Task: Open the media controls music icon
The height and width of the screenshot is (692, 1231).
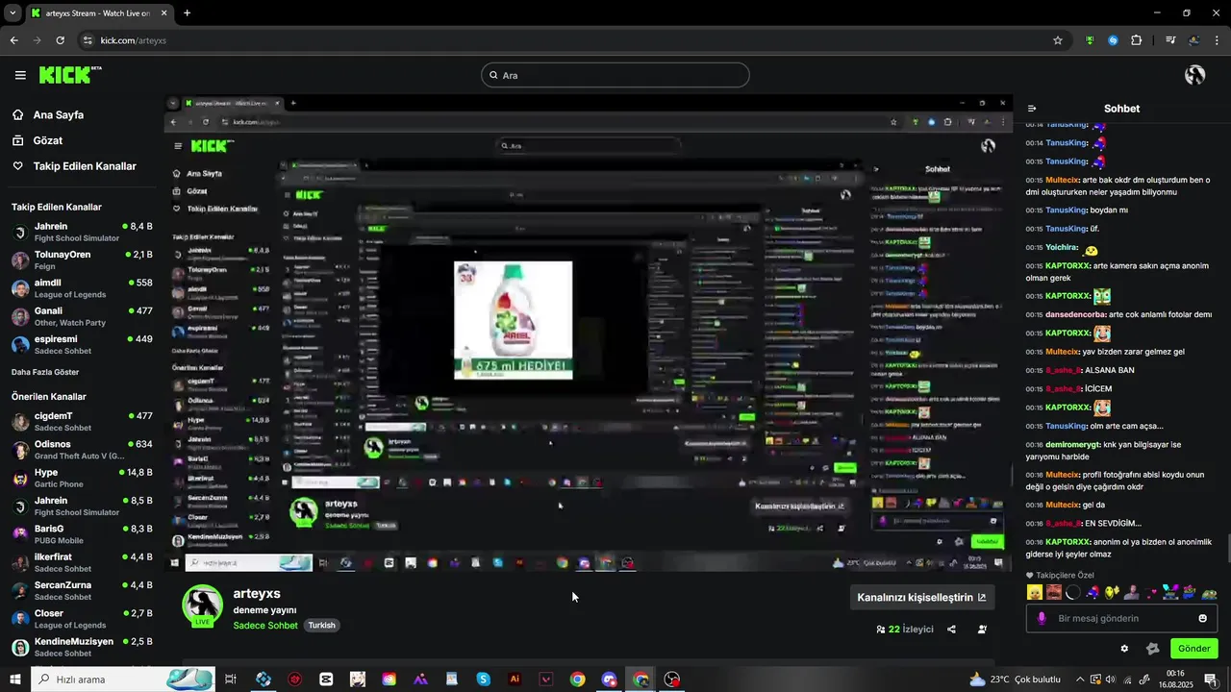Action: pyautogui.click(x=1170, y=40)
